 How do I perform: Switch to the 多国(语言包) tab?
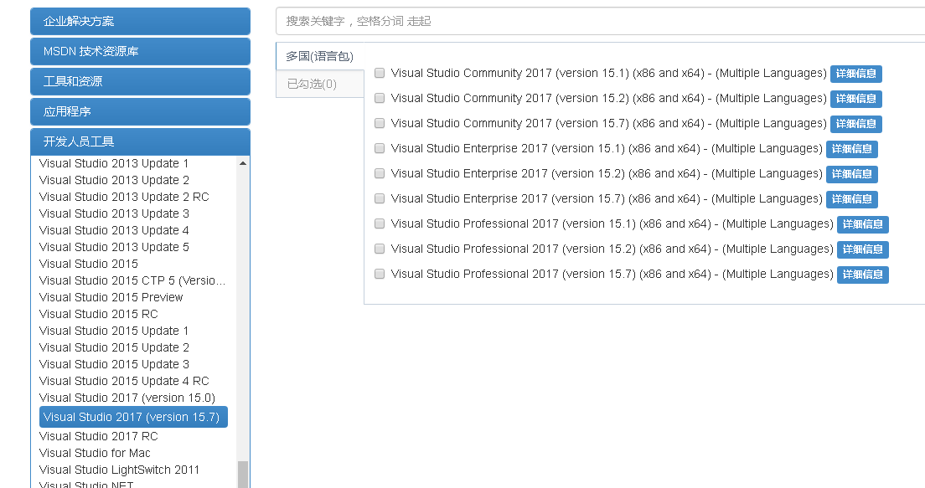pos(320,56)
